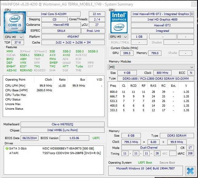Click the rPGA947 platform field
198x178 pixels.
[x=73, y=36]
